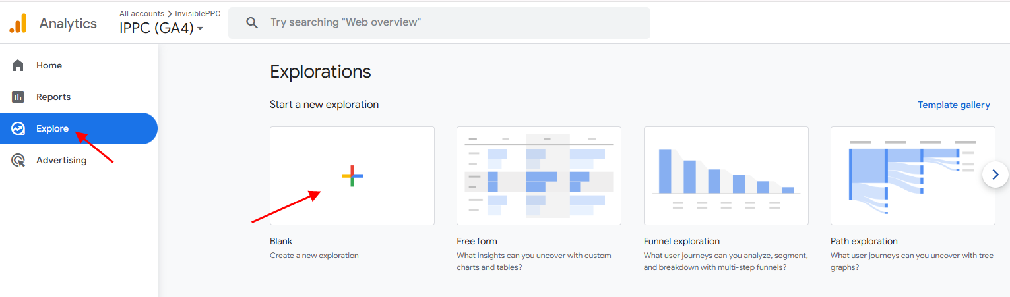The image size is (1010, 297).
Task: Click the search magnifying glass icon
Action: [x=251, y=22]
